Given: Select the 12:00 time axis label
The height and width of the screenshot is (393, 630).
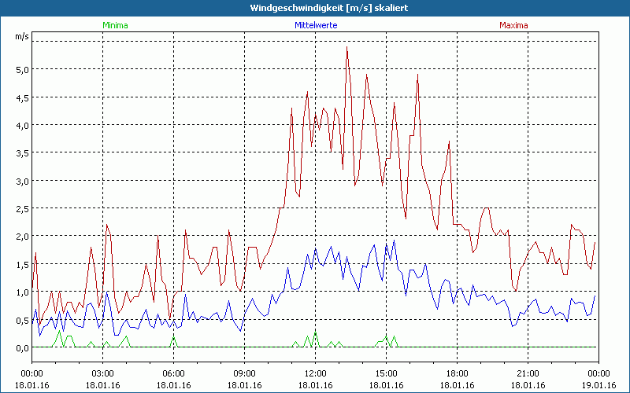Looking at the screenshot, I should 315,373.
